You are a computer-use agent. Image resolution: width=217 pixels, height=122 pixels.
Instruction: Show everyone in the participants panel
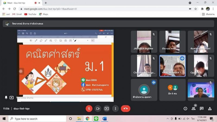click(x=193, y=108)
